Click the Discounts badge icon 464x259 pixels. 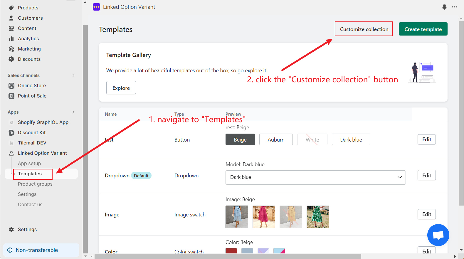(x=11, y=59)
